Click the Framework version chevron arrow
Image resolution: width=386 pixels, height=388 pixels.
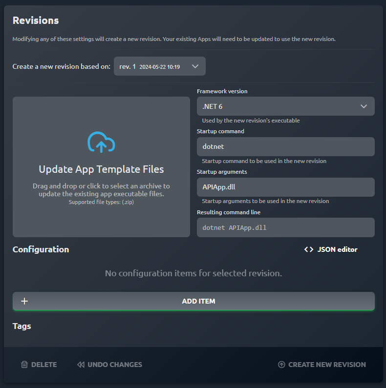364,106
